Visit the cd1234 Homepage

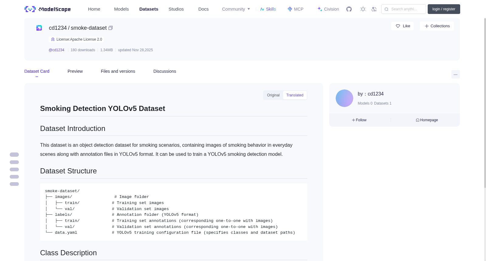click(x=427, y=120)
